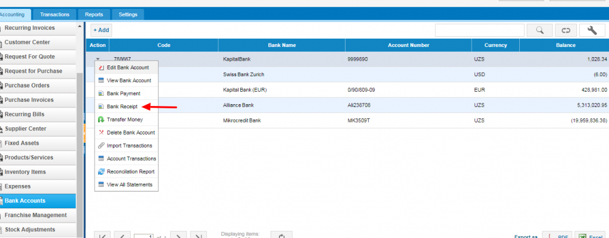609x238 pixels.
Task: Collapse the action dropdown arrow for KapitalBank
Action: 98,59
